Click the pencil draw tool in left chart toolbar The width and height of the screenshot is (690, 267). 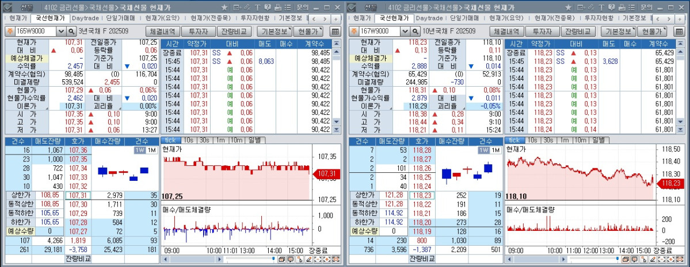[308, 260]
